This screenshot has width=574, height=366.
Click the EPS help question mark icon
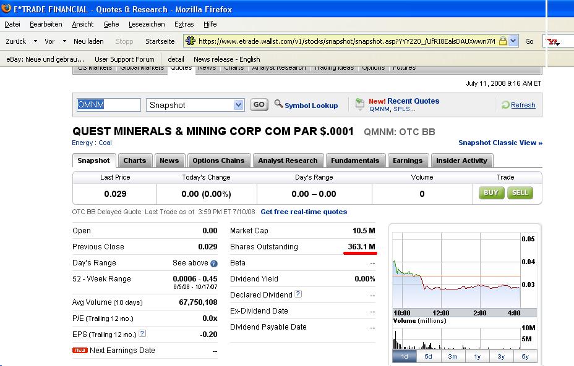tap(142, 334)
